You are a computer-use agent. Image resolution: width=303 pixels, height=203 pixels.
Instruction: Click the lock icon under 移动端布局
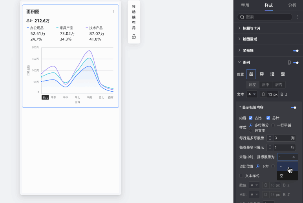point(134,37)
